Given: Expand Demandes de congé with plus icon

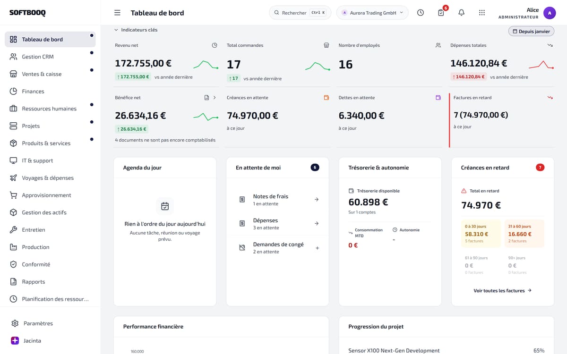Looking at the screenshot, I should [317, 248].
